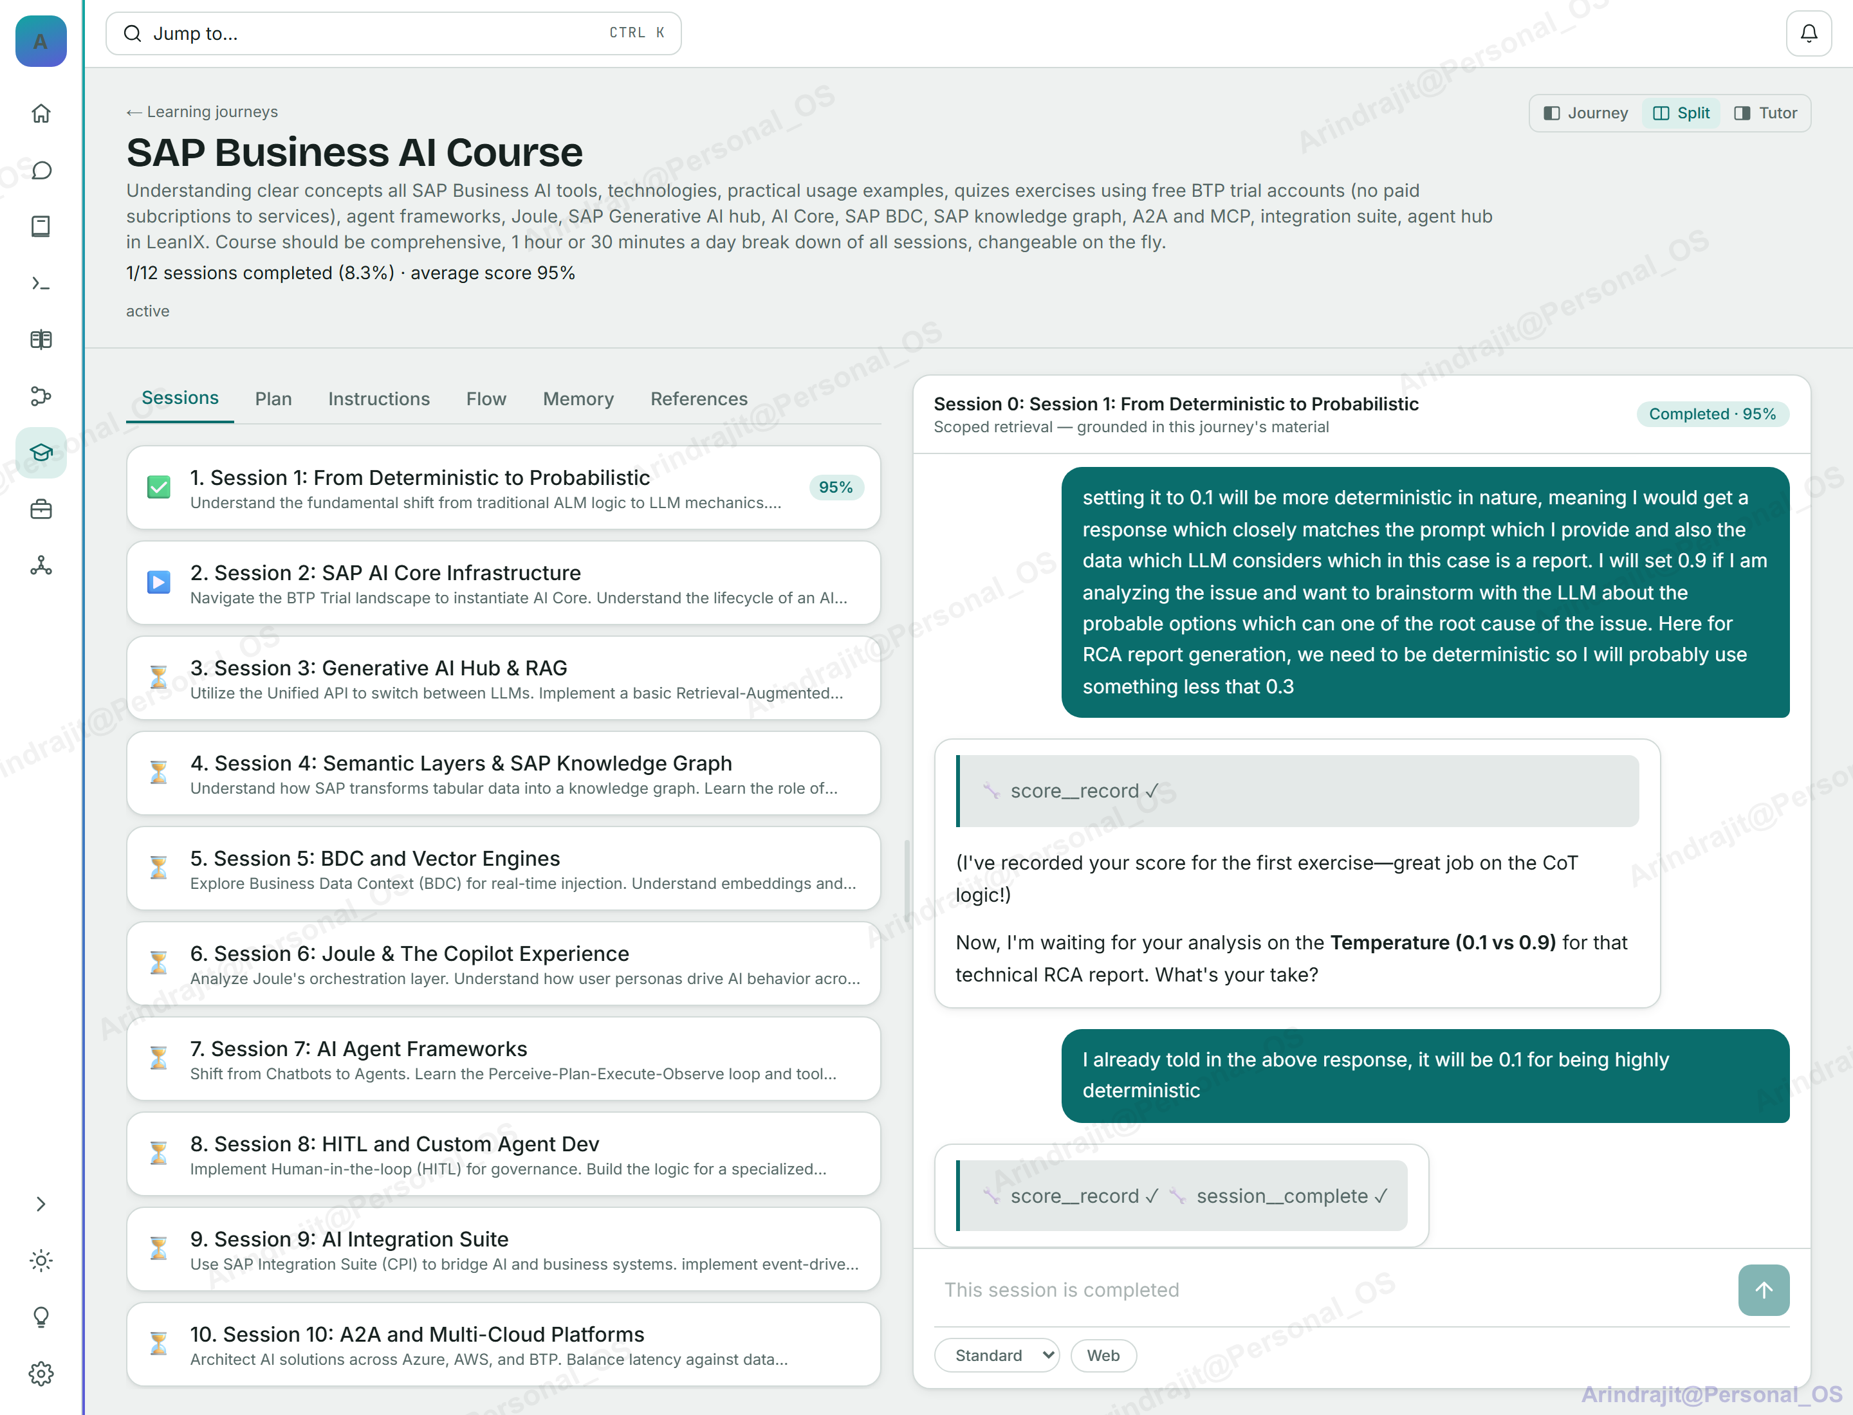This screenshot has height=1415, width=1853.
Task: Open Session 3: Generative AI Hub & RAG
Action: pyautogui.click(x=503, y=678)
